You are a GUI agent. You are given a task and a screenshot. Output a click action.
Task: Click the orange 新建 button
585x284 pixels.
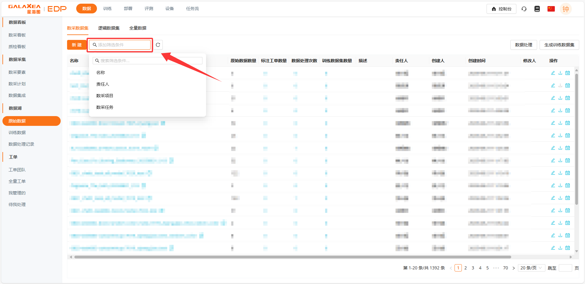(77, 45)
